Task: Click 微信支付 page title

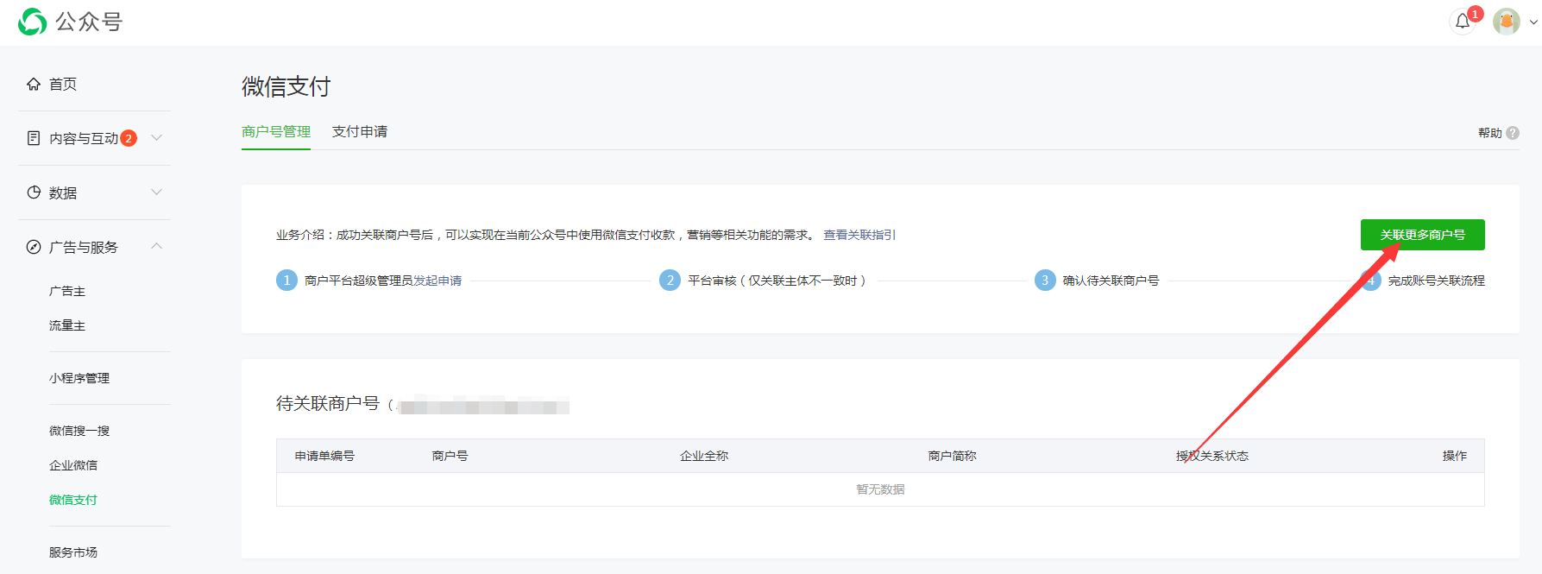Action: click(286, 86)
